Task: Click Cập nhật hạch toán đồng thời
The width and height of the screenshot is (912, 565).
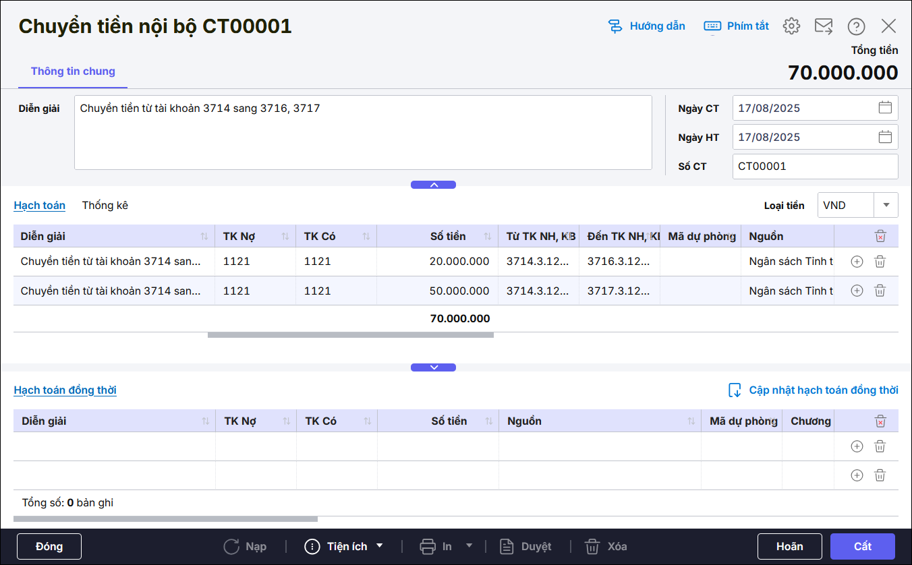Action: tap(814, 390)
